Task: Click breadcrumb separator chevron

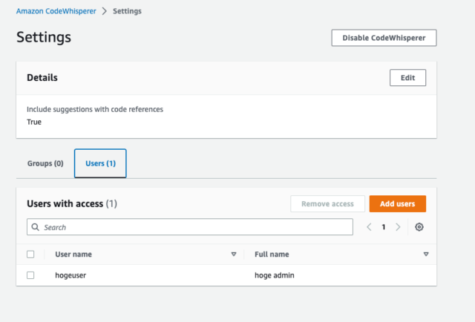Action: (x=105, y=11)
